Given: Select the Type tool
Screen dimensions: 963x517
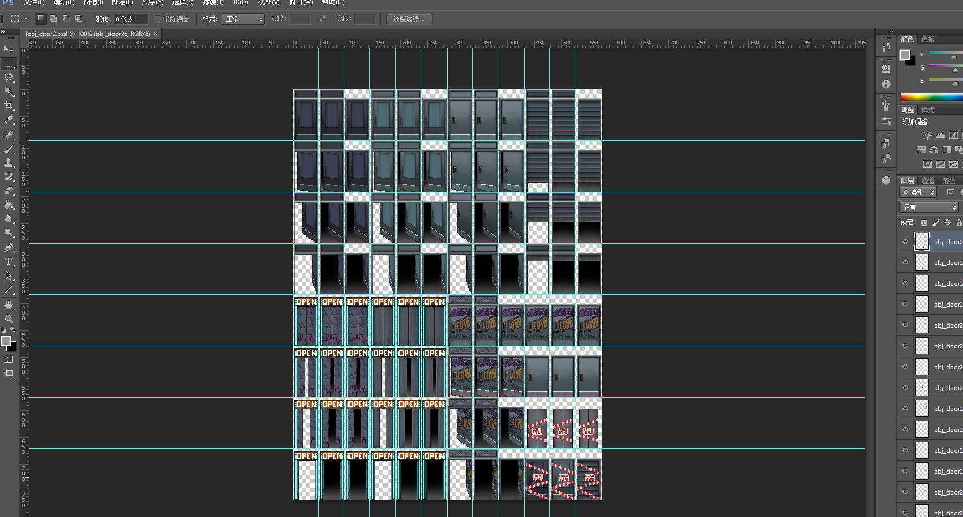Looking at the screenshot, I should pyautogui.click(x=9, y=262).
